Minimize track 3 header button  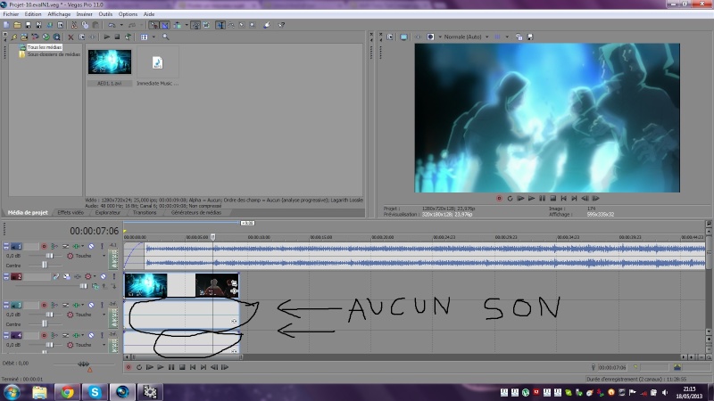point(6,304)
